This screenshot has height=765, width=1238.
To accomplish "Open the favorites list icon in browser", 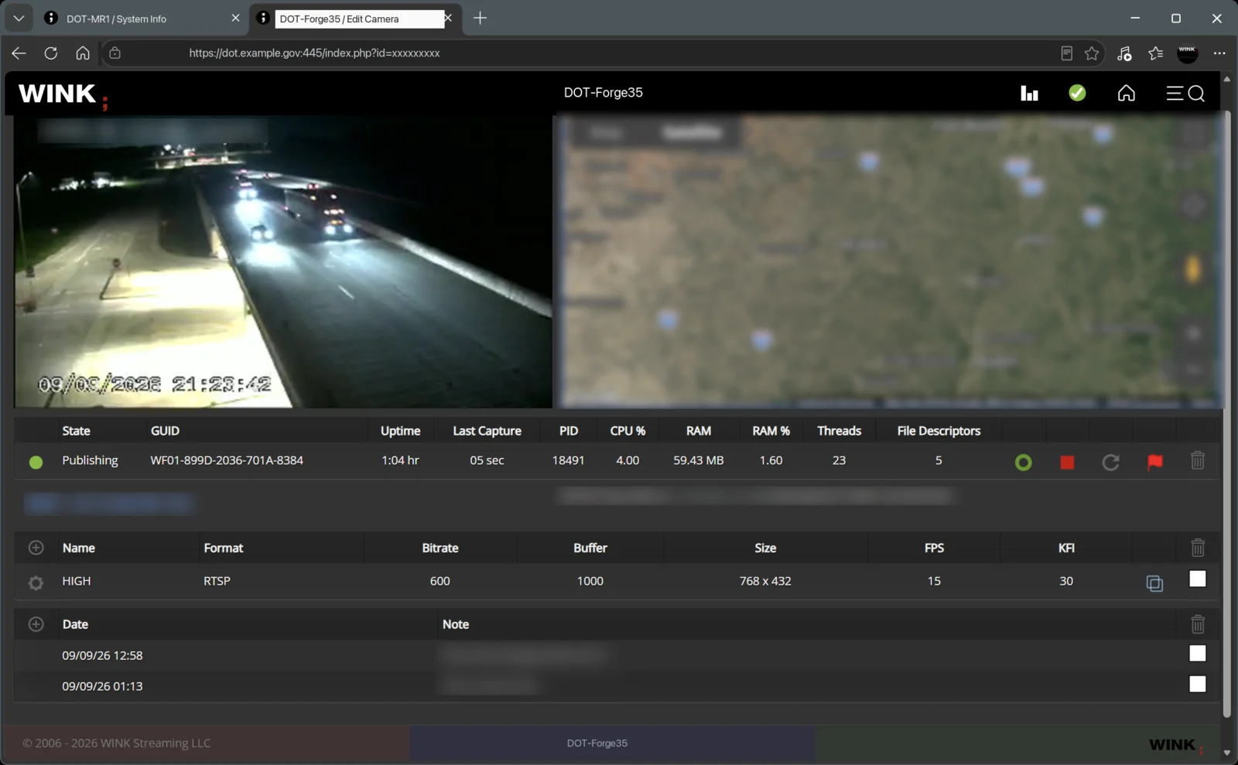I will pos(1156,53).
